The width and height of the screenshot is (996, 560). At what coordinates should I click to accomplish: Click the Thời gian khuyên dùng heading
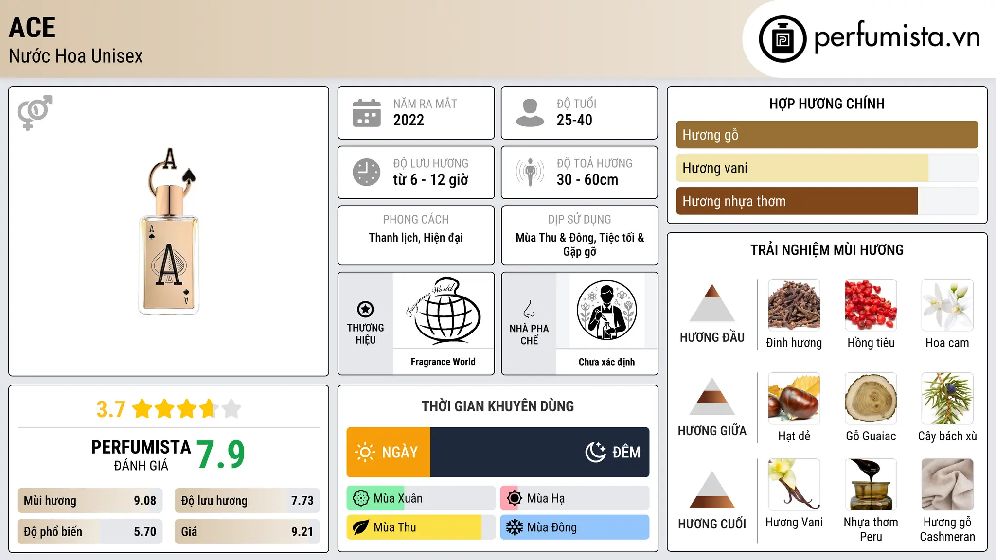click(x=498, y=406)
